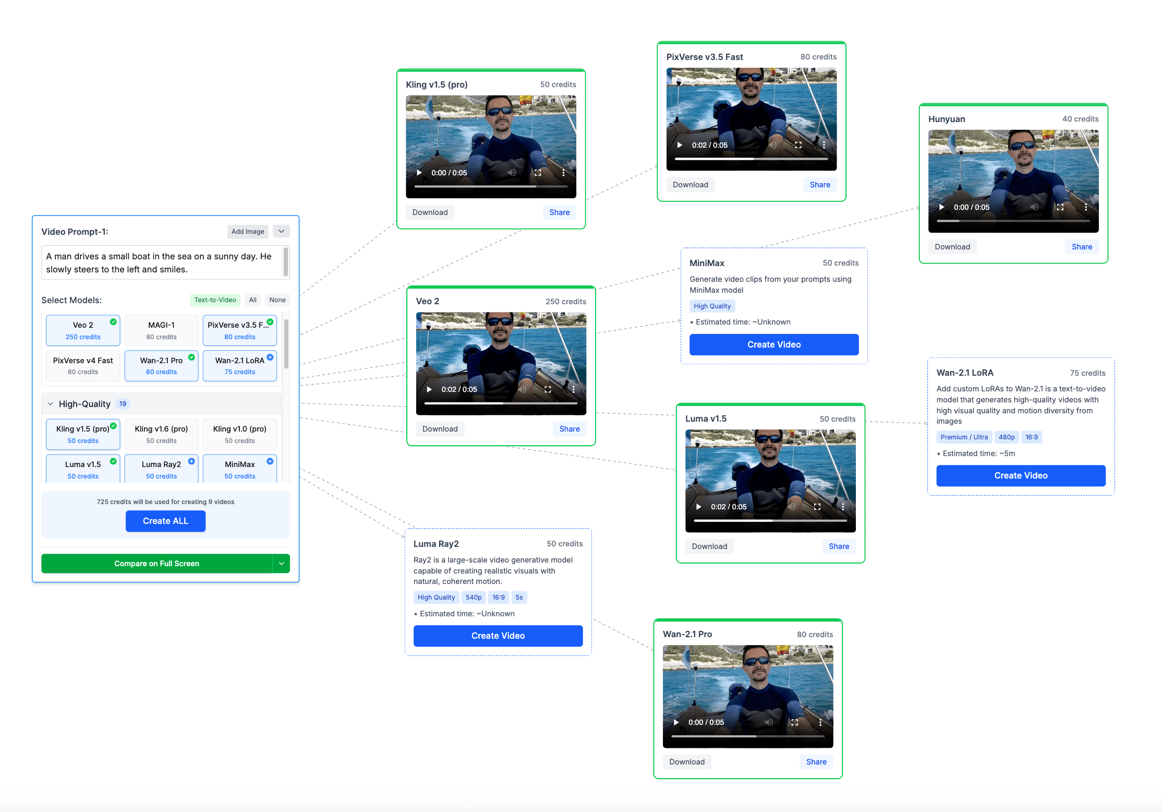Open more options on Hunyuan video

click(1086, 207)
